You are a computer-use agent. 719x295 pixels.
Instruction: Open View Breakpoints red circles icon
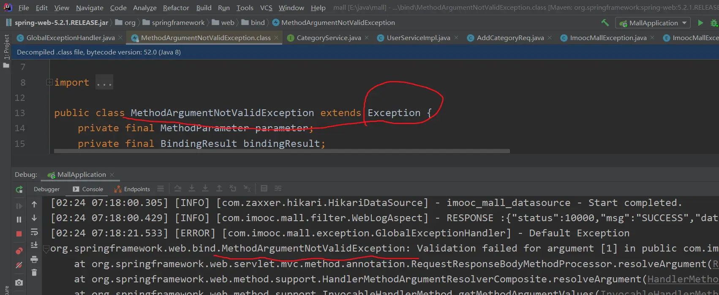click(19, 251)
